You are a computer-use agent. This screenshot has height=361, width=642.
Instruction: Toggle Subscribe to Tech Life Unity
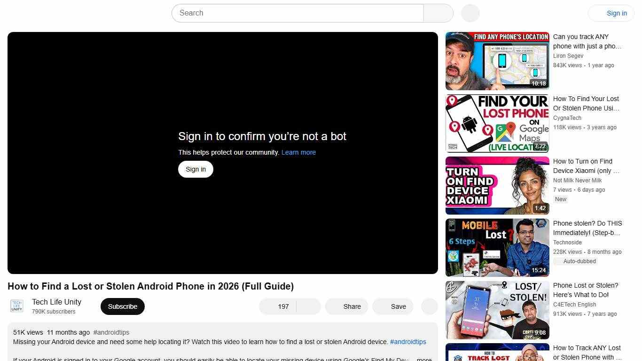122,306
